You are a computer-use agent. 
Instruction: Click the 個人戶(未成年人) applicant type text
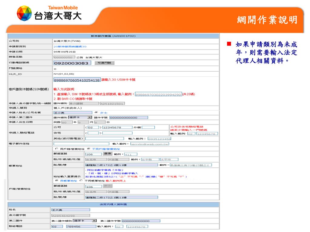[68, 108]
